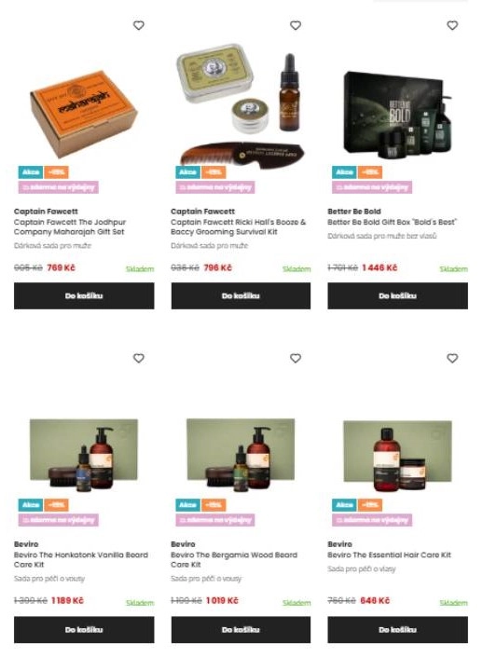Viewport: 483px width, 671px height.
Task: Click Do košíku for Essential Hair Care Kit
Action: [397, 629]
